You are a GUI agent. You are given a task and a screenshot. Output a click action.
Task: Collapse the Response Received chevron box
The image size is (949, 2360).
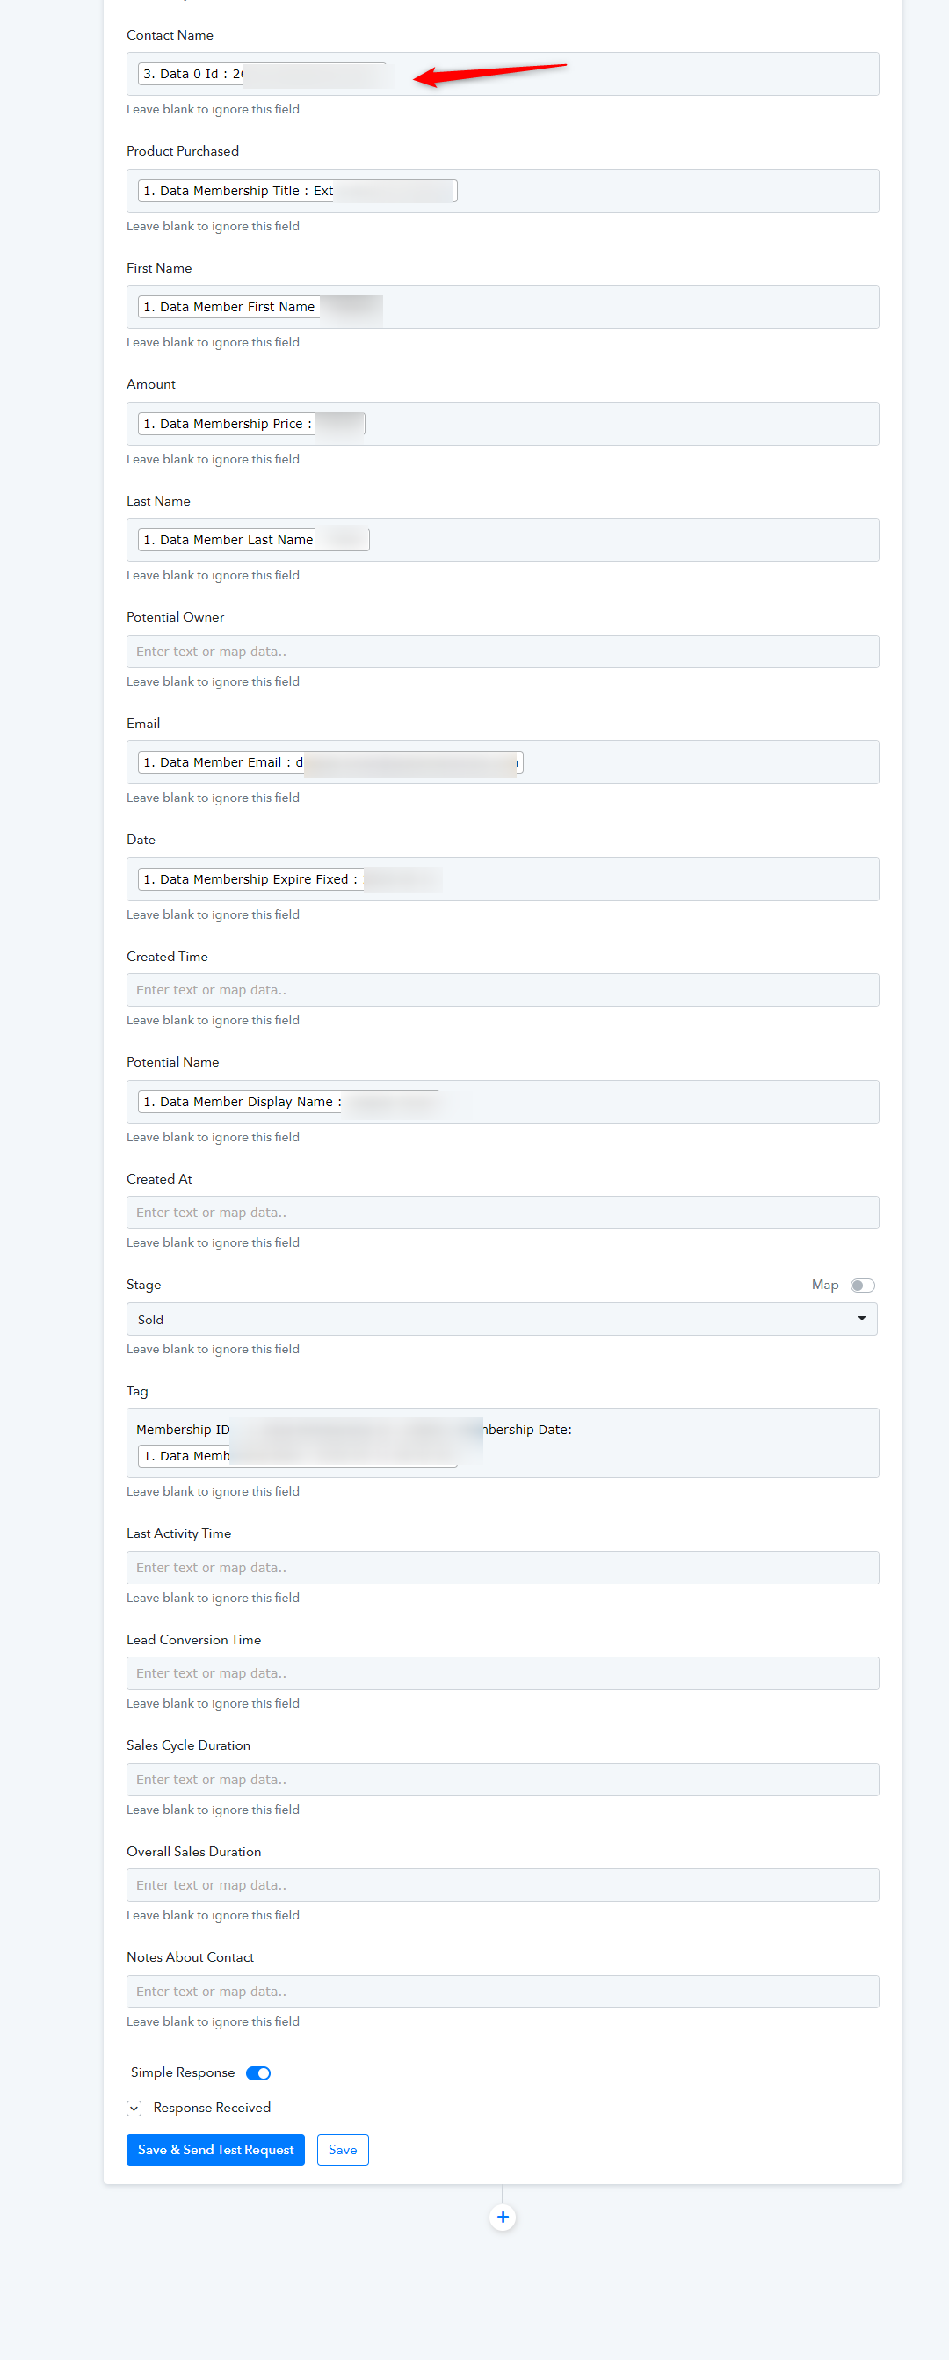(x=134, y=2108)
